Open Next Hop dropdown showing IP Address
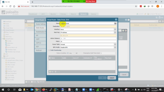Screen dimensions: 164x92 (115, 32)
